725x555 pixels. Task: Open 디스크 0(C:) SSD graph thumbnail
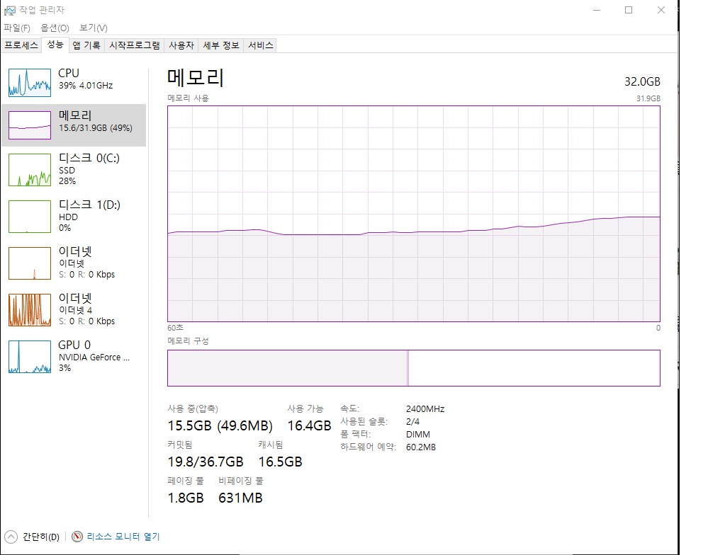(30, 170)
